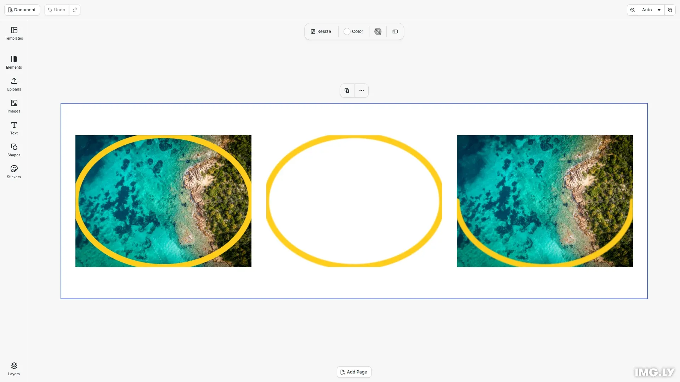Viewport: 680px width, 382px height.
Task: Open the Images panel
Action: 14,106
